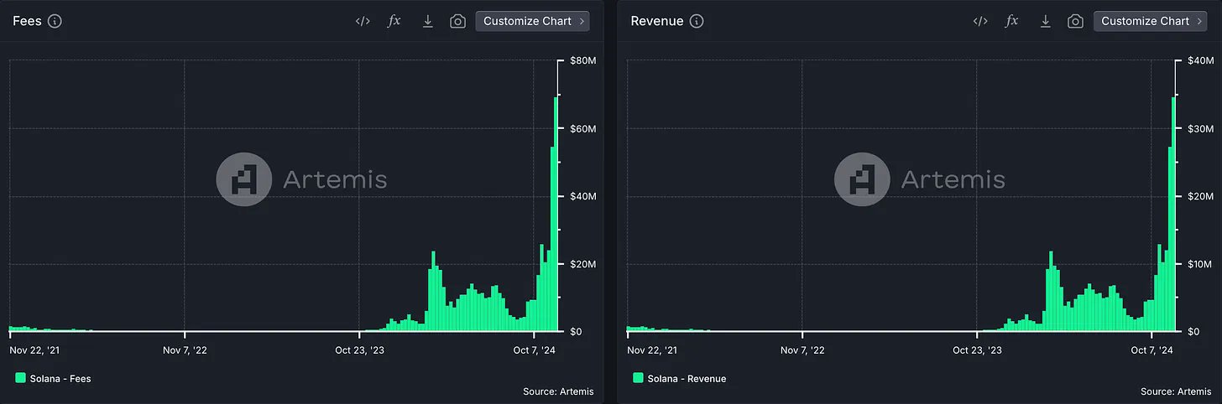Toggle the Solana - Revenue legend series
The image size is (1222, 404).
tap(679, 378)
